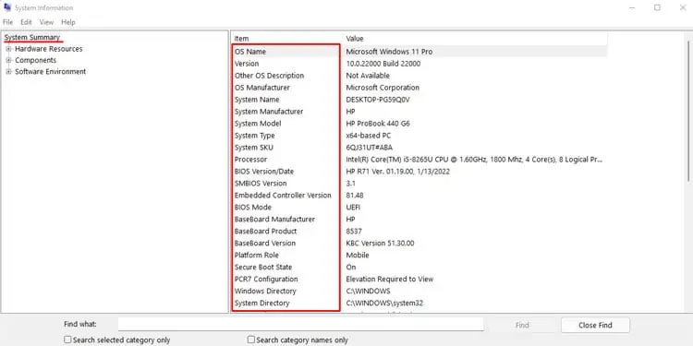Enable Search category names only checkbox
The image size is (693, 346).
251,340
